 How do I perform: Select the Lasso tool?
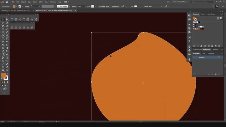[7, 23]
